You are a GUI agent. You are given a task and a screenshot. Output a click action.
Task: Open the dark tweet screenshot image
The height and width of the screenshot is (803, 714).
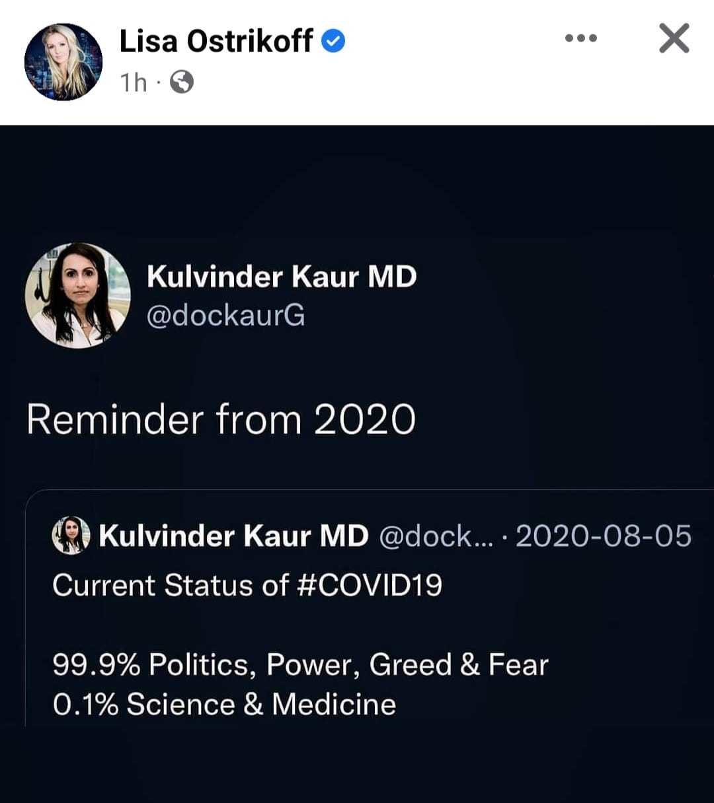[x=357, y=464]
